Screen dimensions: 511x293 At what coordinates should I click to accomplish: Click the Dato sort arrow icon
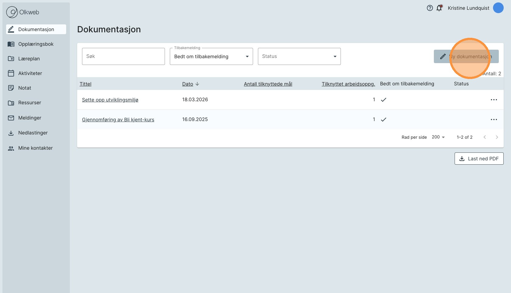pyautogui.click(x=197, y=84)
